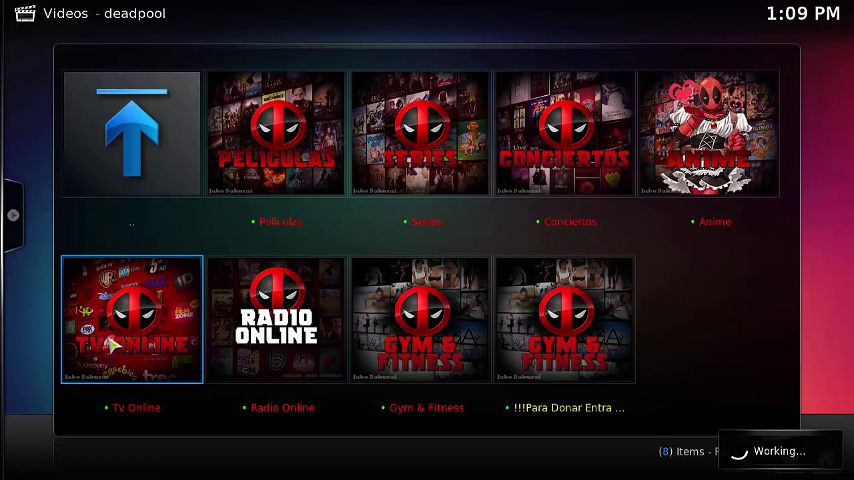Click the 1:09 PM clock
The image size is (854, 480).
(x=803, y=13)
